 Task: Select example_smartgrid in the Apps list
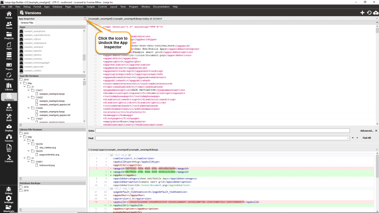[x=34, y=47]
